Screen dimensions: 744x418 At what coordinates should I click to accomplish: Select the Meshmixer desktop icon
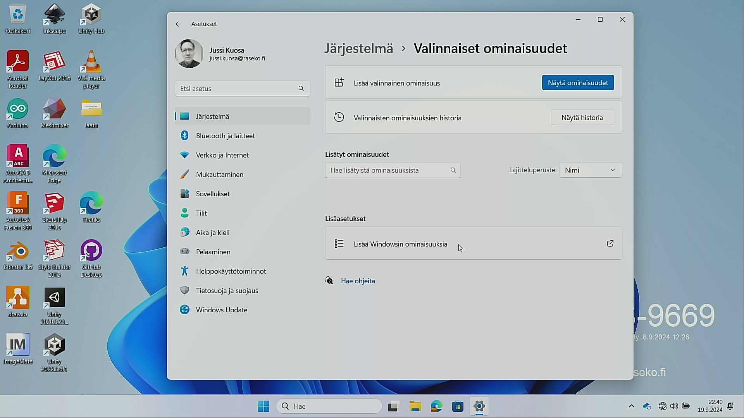click(54, 113)
